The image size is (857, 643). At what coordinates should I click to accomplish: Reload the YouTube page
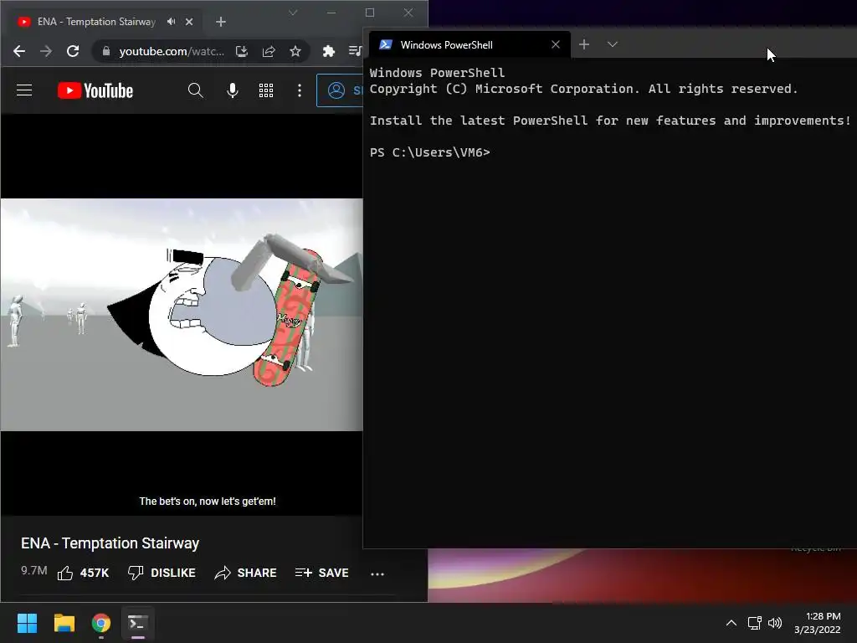coord(73,51)
